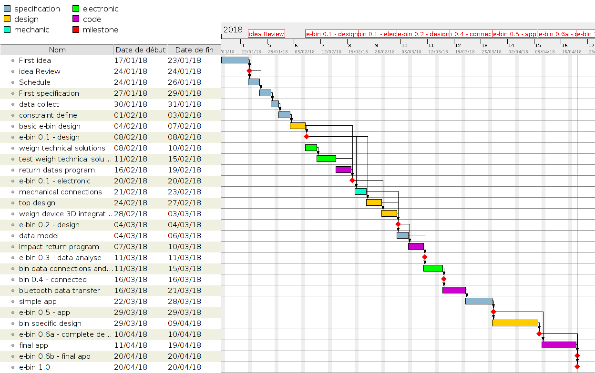Click the idea Review milestone diamond in chart
595x373 pixels.
click(249, 71)
